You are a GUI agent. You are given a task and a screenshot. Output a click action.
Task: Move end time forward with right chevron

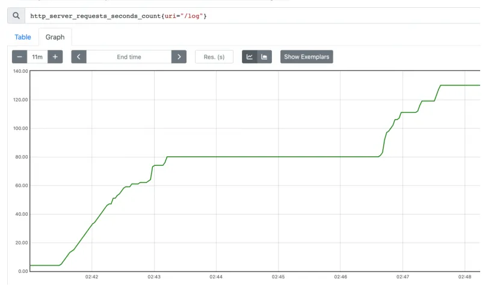click(x=179, y=57)
